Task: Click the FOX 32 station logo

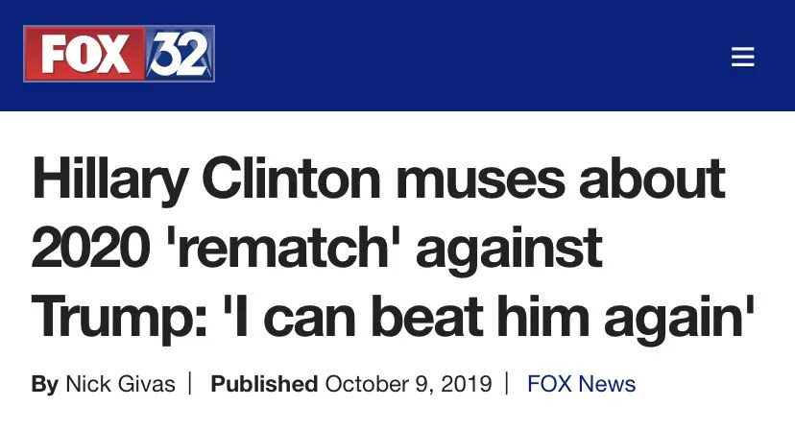Action: coord(119,54)
